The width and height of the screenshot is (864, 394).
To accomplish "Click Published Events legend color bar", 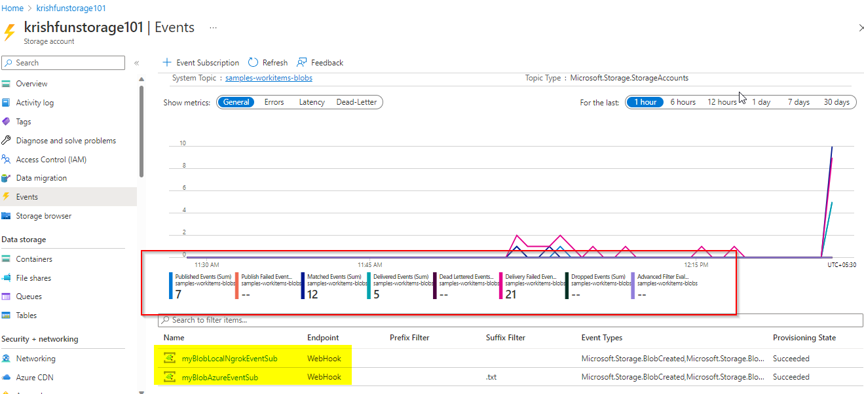I will pos(170,286).
